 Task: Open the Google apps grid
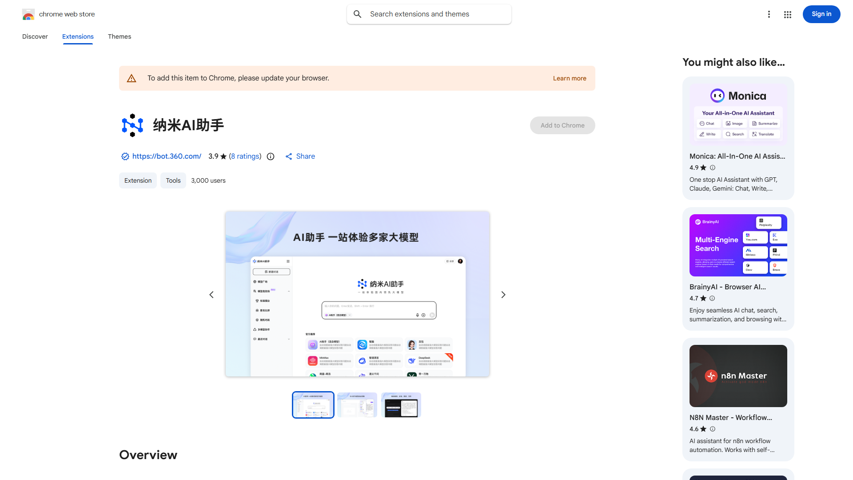787,14
